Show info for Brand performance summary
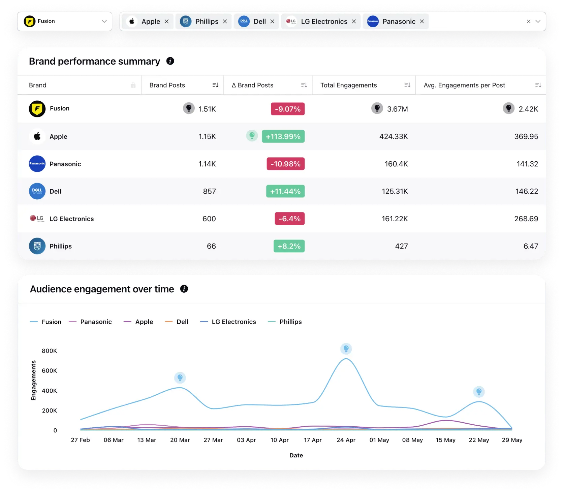Image resolution: width=562 pixels, height=491 pixels. [170, 61]
